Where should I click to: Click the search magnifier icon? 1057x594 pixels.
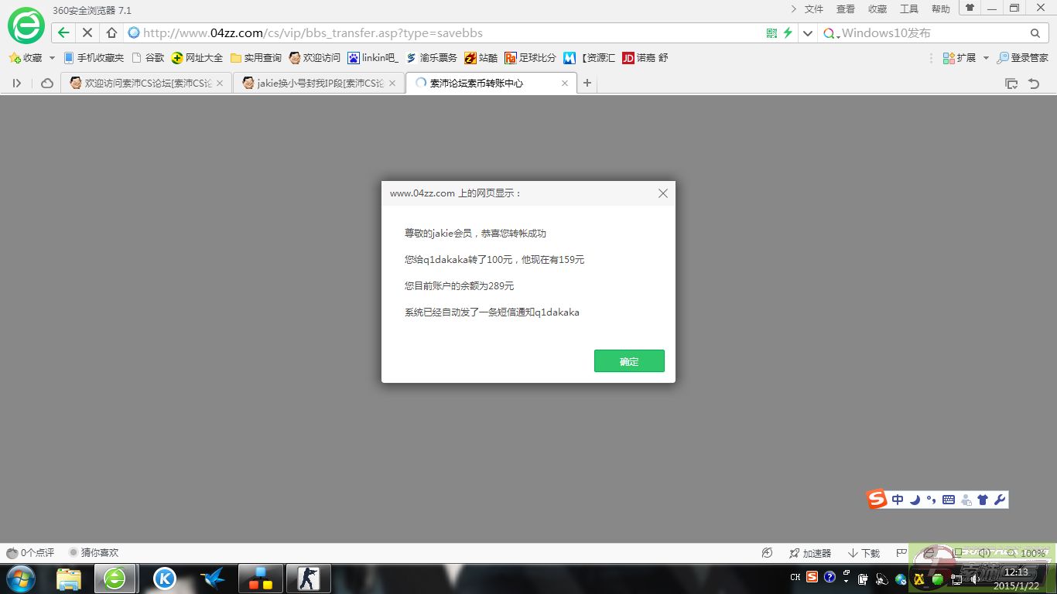click(x=1035, y=33)
